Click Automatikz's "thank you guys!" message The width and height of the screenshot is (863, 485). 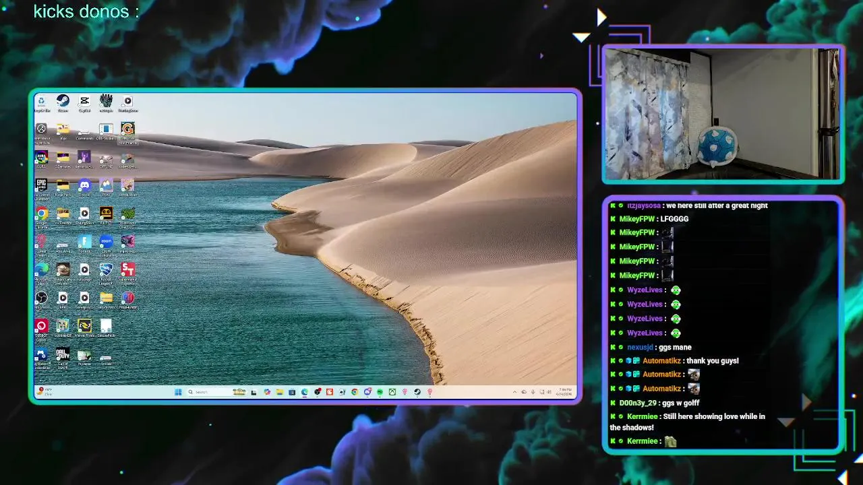click(713, 361)
